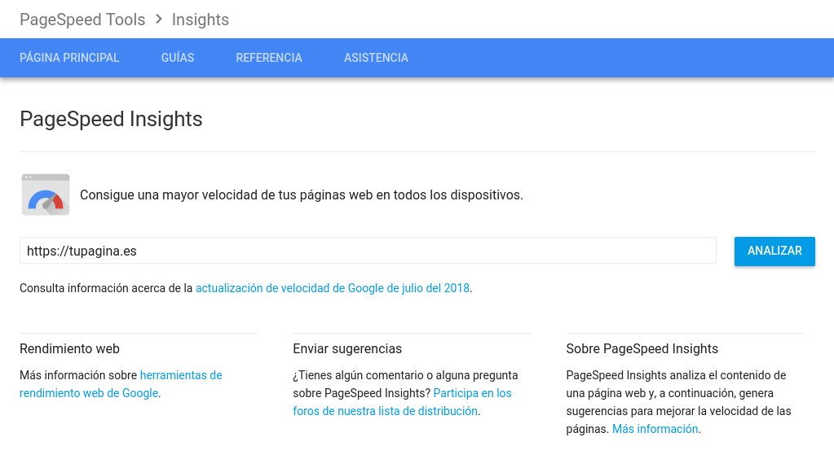Select the ASISTENCIA tab
The width and height of the screenshot is (834, 468).
tap(376, 57)
